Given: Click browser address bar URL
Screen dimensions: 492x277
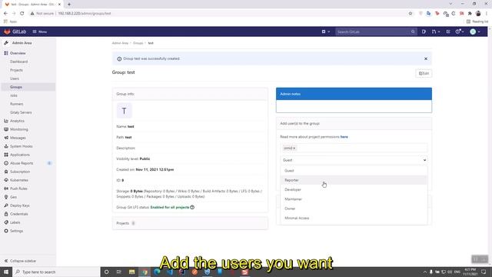Looking at the screenshot, I should coord(85,14).
